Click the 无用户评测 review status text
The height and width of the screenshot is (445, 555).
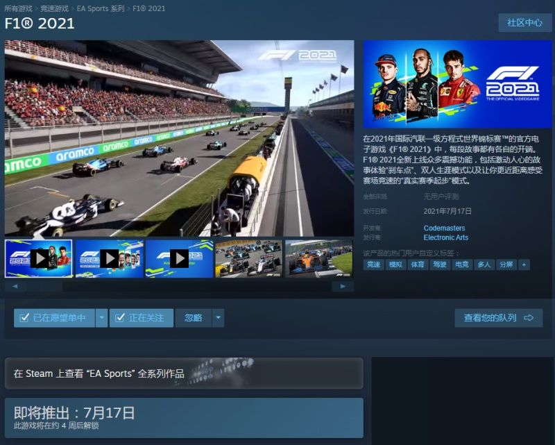tap(441, 196)
